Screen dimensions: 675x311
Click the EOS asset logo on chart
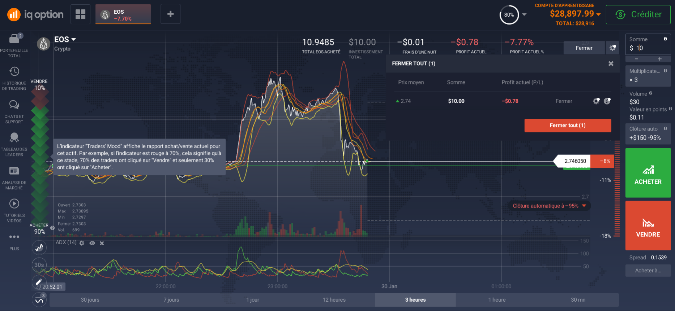point(43,44)
